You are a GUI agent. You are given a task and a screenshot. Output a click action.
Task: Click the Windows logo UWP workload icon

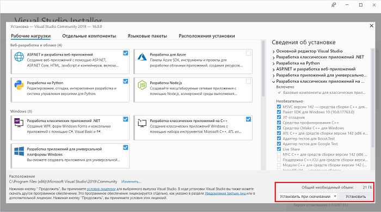point(19,151)
